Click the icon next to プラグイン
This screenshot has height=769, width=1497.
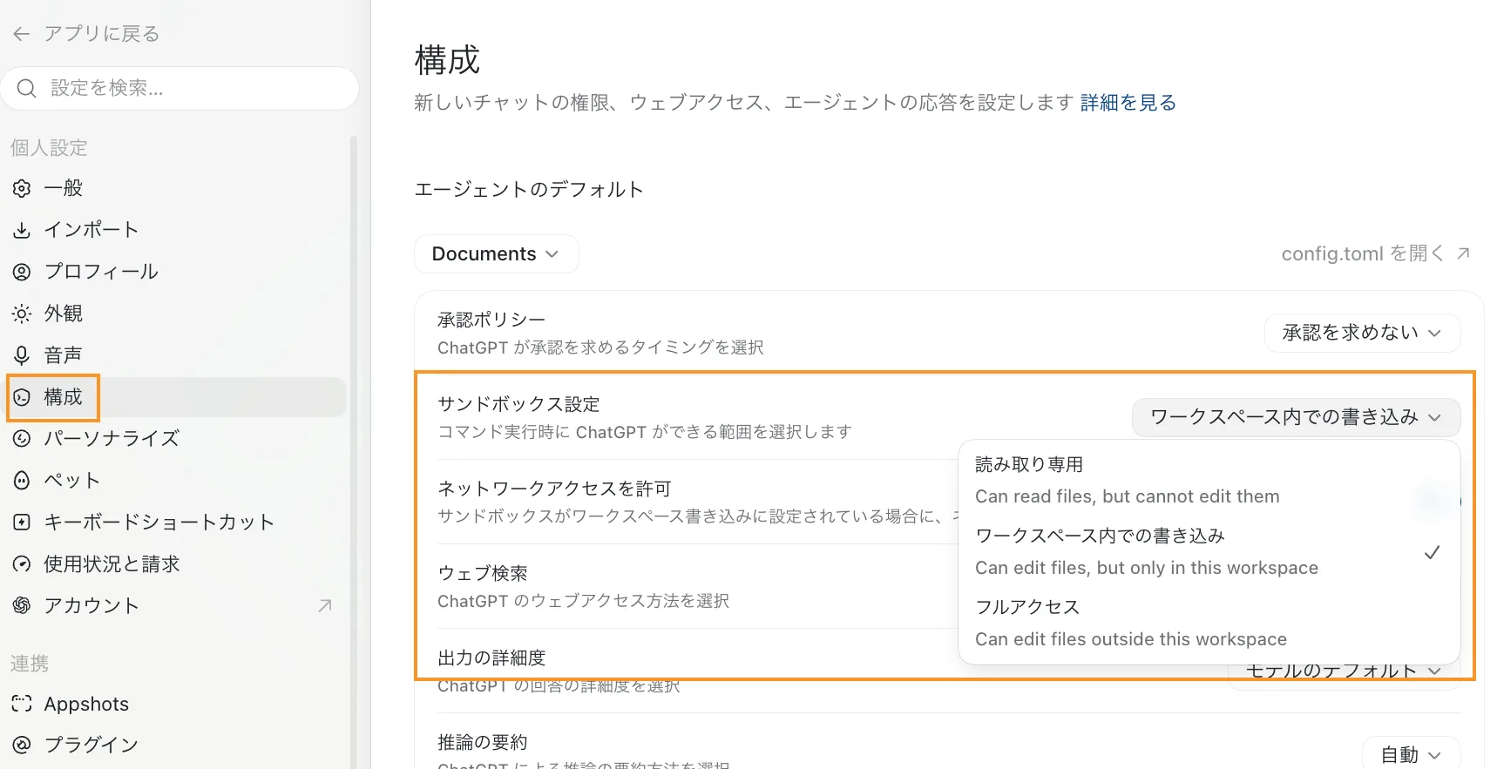[22, 745]
